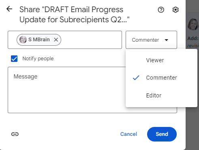Screen dimensions: 199x150
Task: Go back with the left arrow icon
Action: [9, 9]
